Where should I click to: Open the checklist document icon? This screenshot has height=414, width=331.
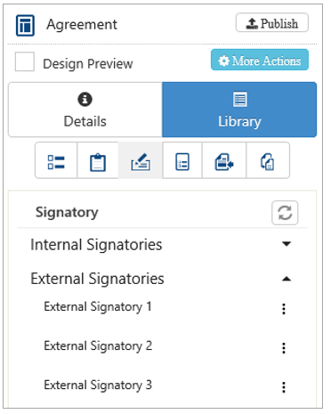click(x=182, y=162)
